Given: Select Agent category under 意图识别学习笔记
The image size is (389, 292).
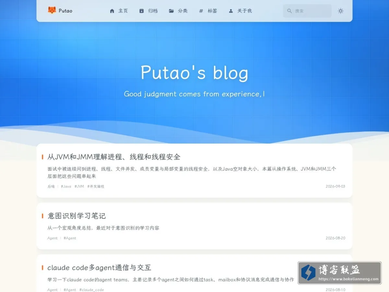Looking at the screenshot, I should (x=52, y=238).
